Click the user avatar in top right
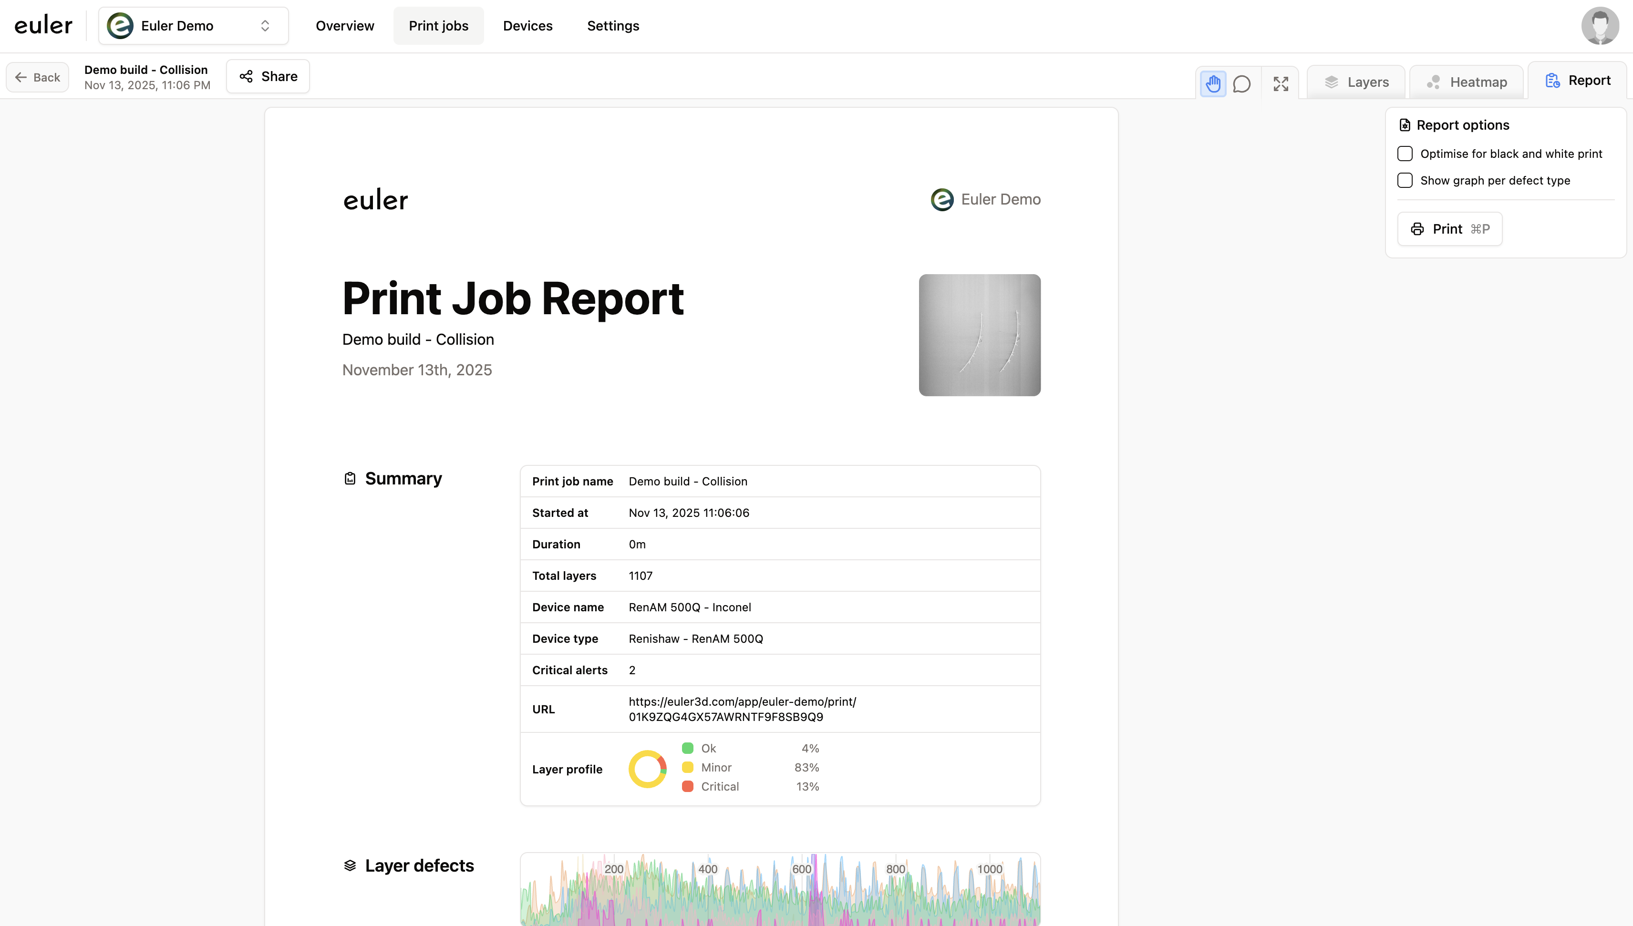1633x926 pixels. coord(1600,25)
